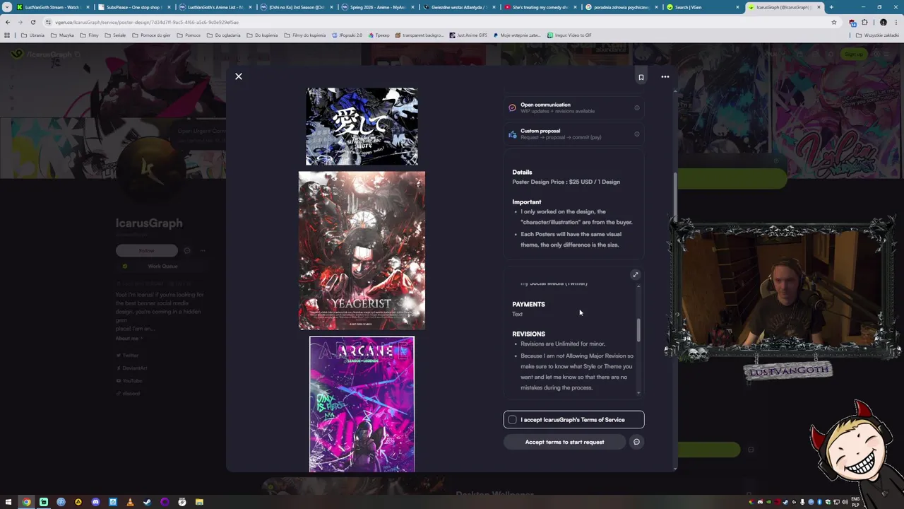Open Filmy do kupienia bookmarks folder
The height and width of the screenshot is (509, 904).
tap(304, 35)
